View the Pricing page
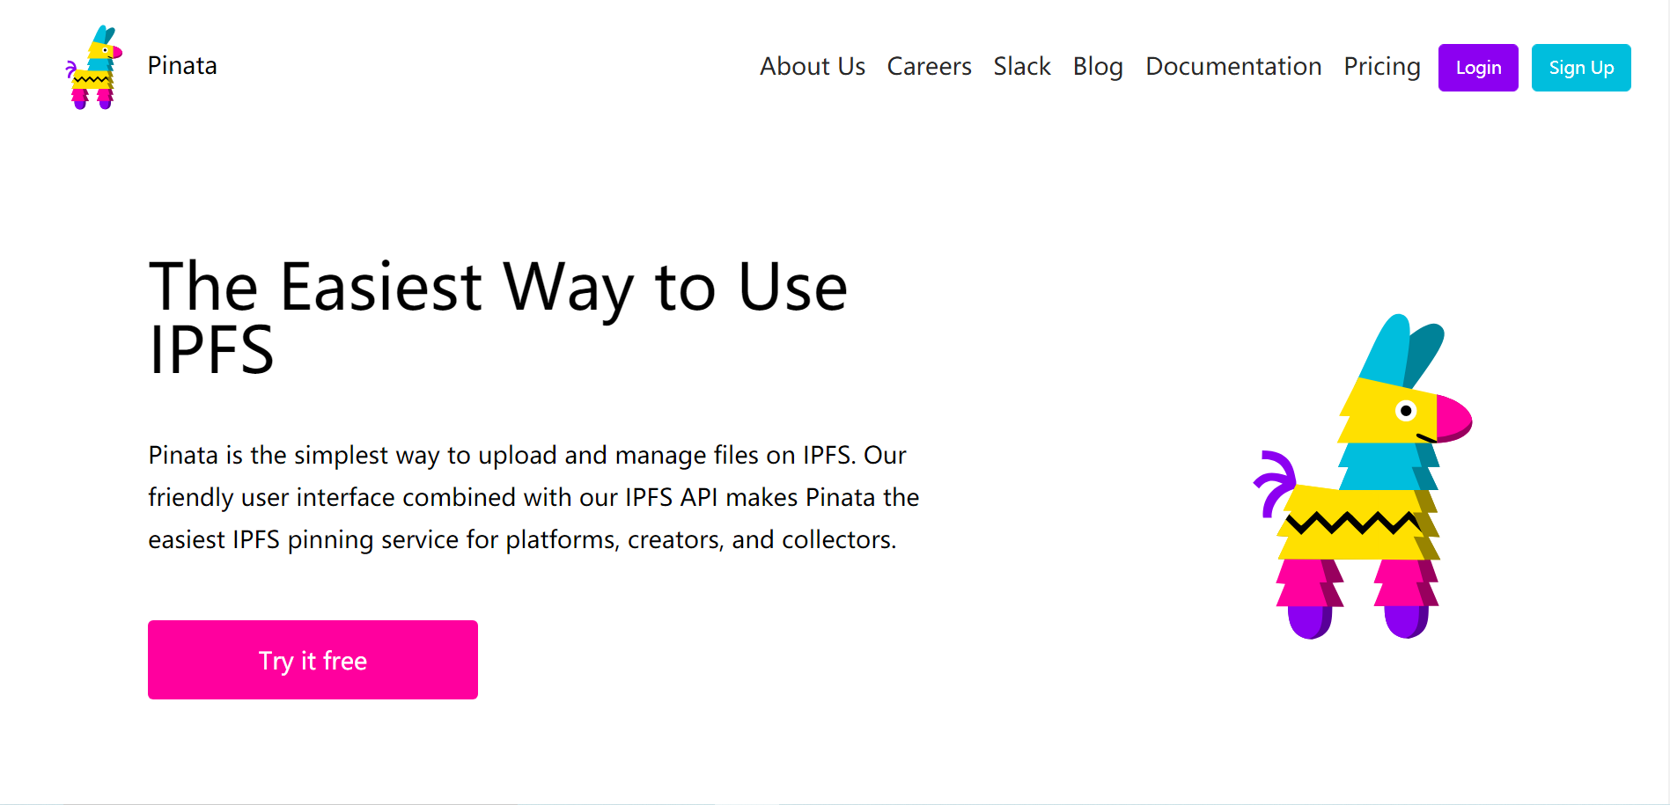The image size is (1670, 805). [x=1382, y=67]
